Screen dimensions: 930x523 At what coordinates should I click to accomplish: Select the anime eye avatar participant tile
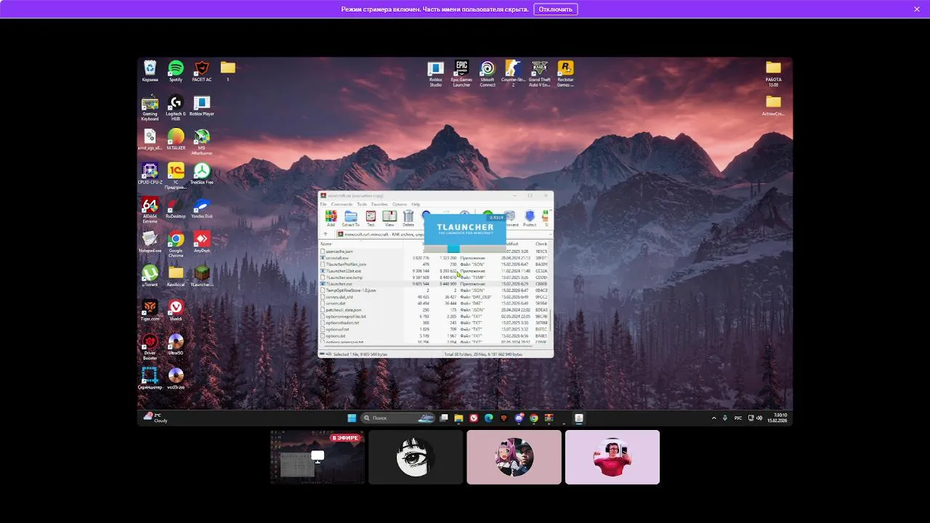(x=416, y=457)
